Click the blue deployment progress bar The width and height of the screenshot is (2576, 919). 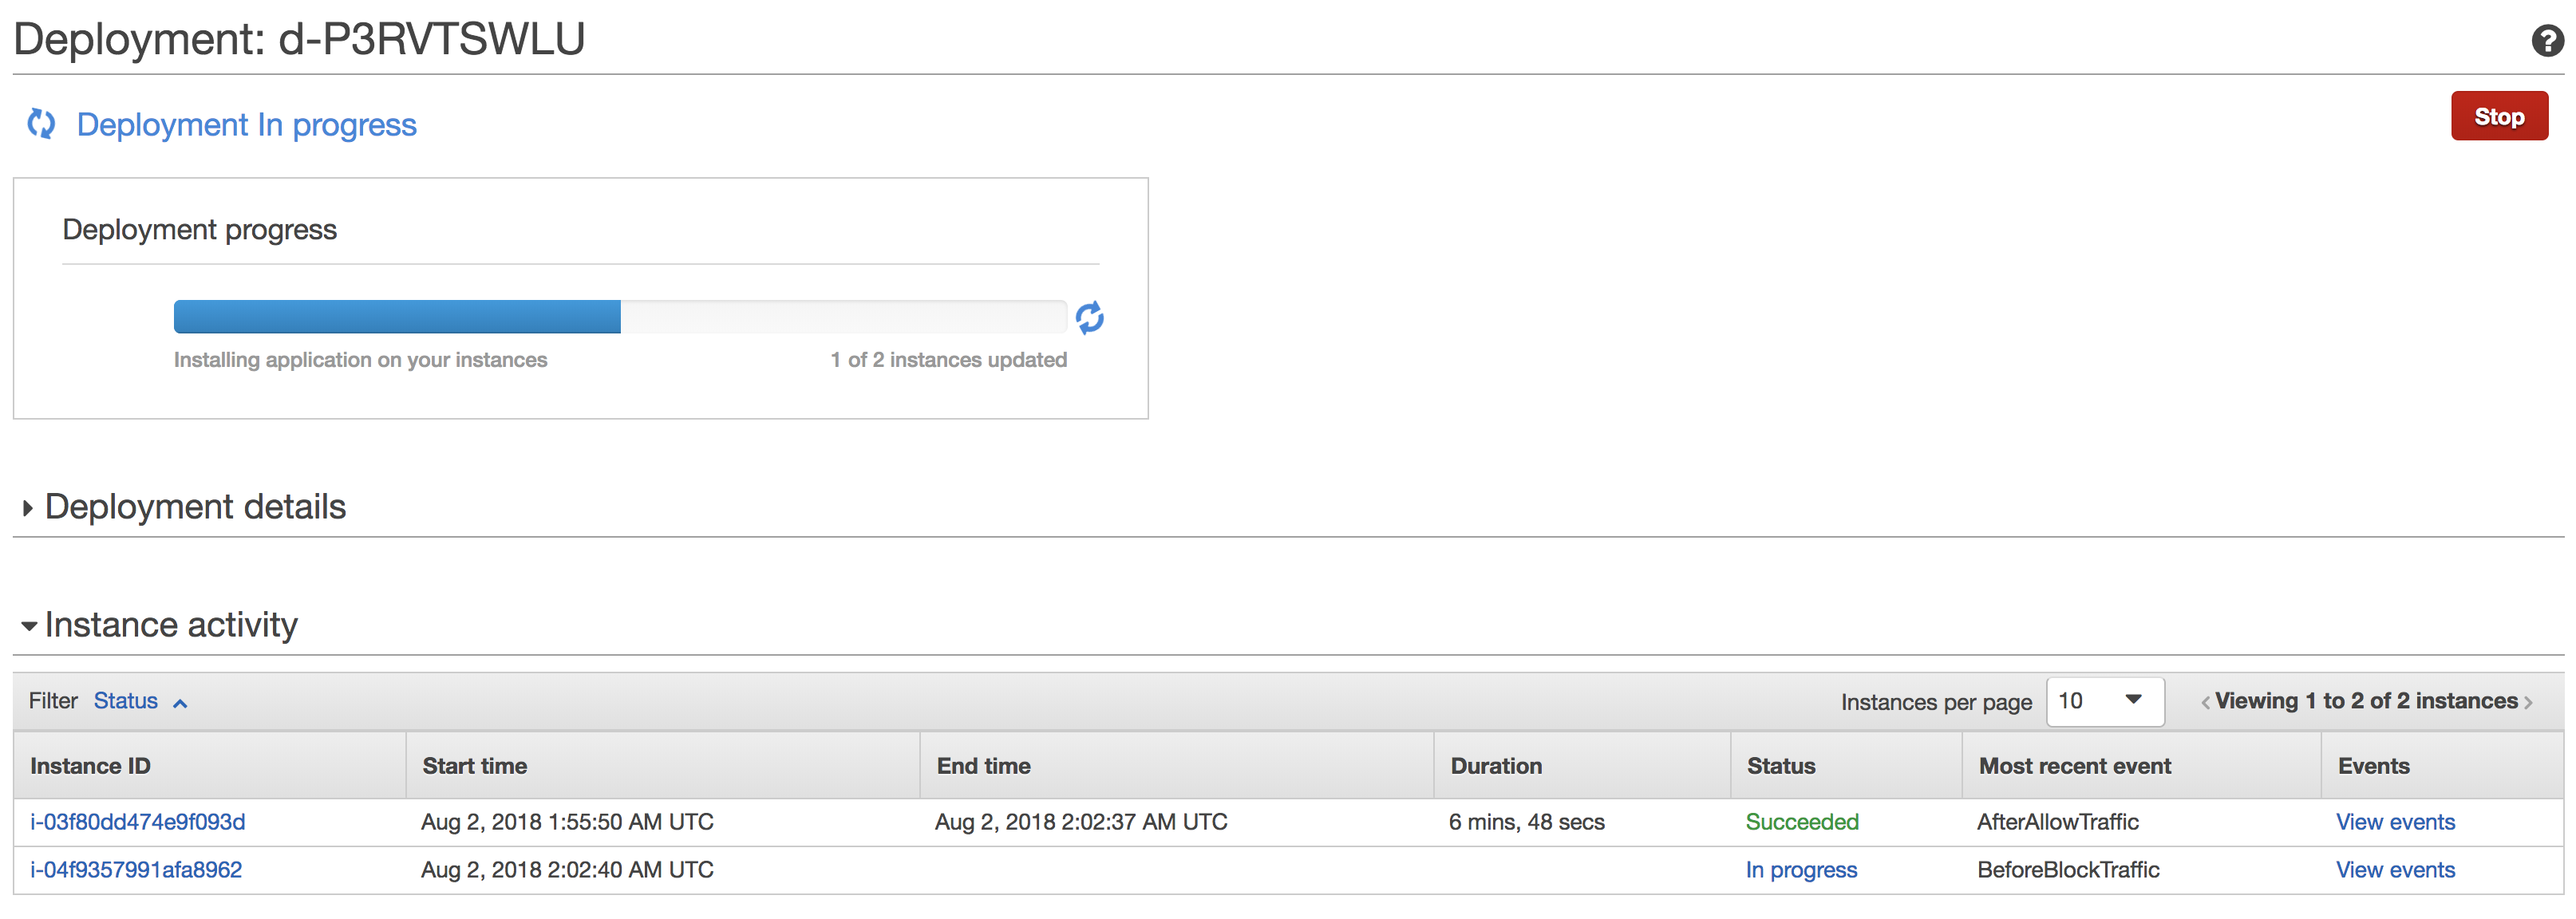pos(397,317)
